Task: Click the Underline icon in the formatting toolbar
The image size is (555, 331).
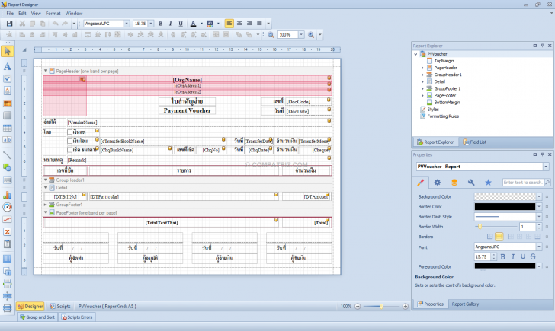Action: 180,24
